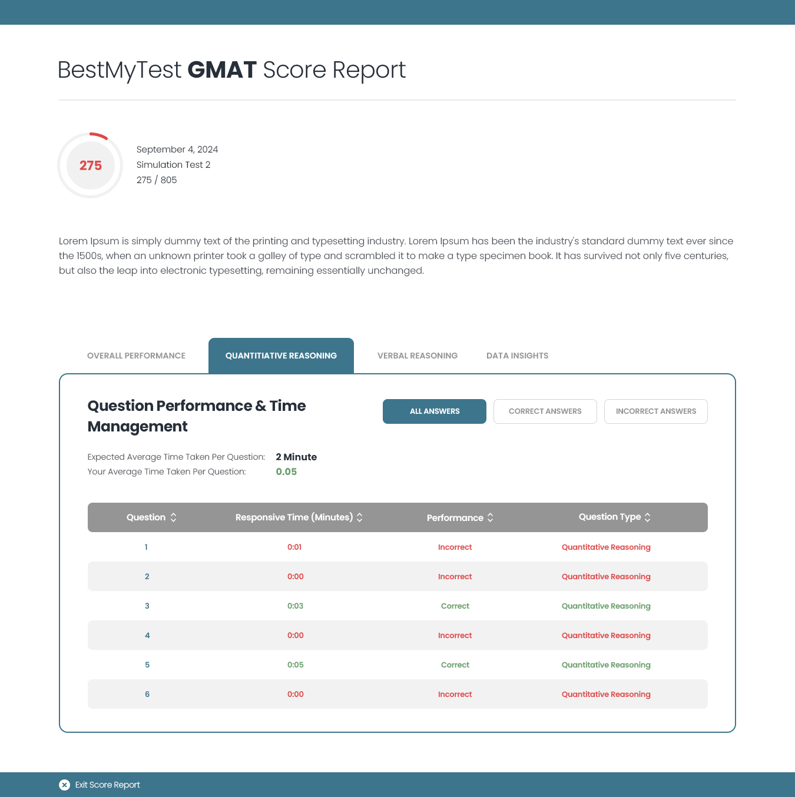Click the 0:00 time in row 4
Screen dimensions: 795x797
[x=296, y=635]
